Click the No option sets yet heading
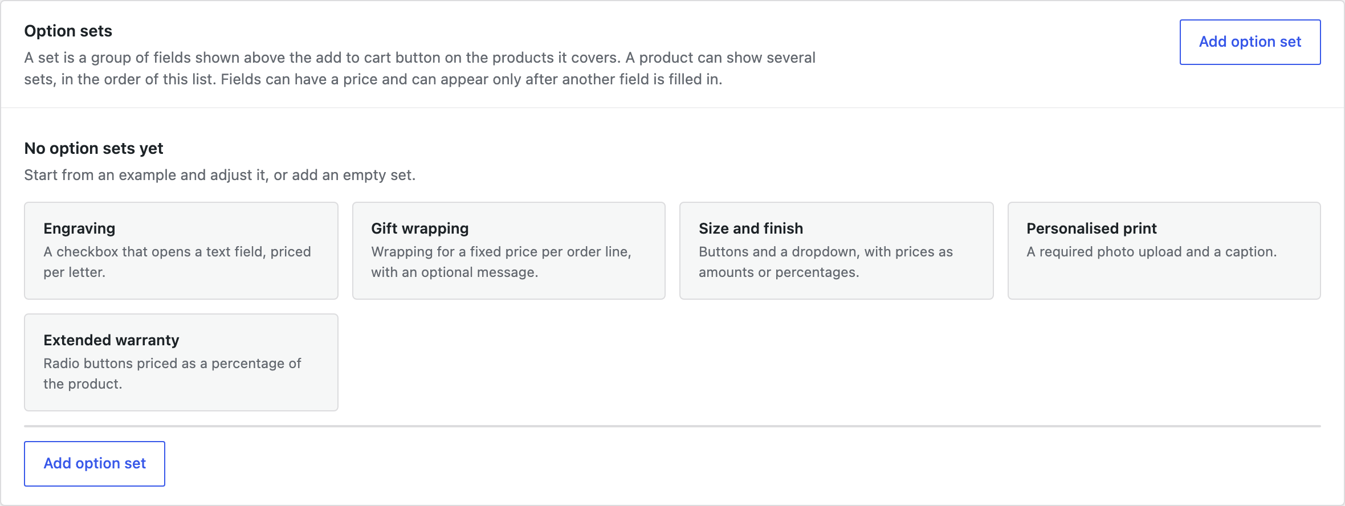1345x506 pixels. (93, 148)
